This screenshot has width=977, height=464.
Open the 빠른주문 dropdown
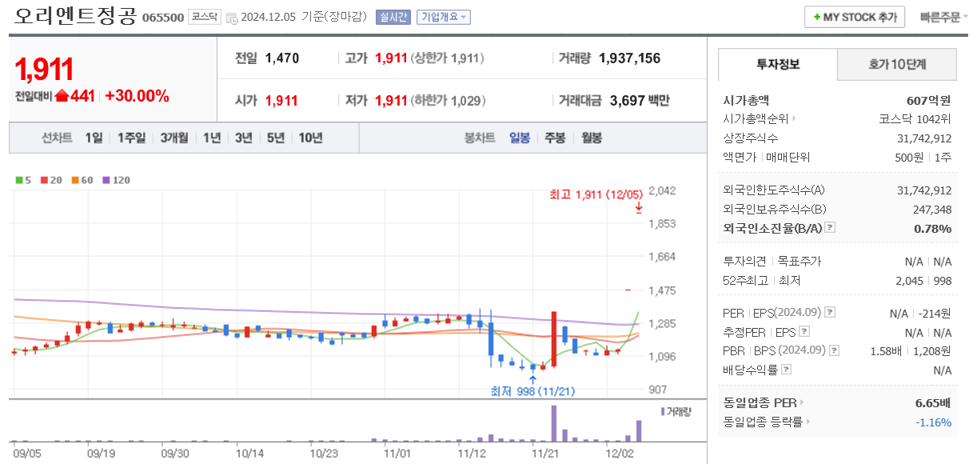941,17
